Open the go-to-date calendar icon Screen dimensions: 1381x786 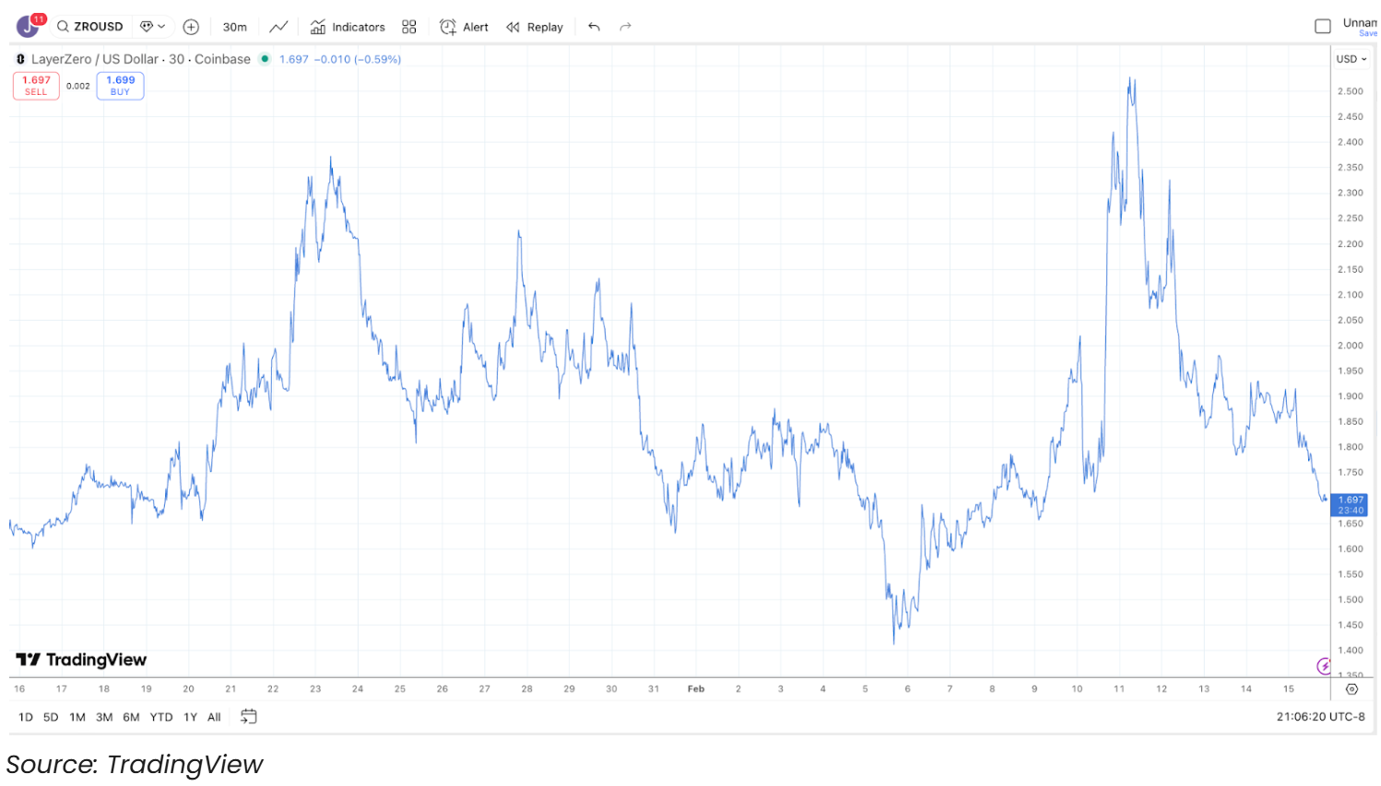(247, 716)
